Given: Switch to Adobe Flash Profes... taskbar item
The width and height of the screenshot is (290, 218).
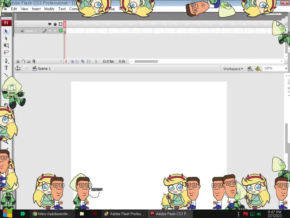Looking at the screenshot, I should 124,214.
